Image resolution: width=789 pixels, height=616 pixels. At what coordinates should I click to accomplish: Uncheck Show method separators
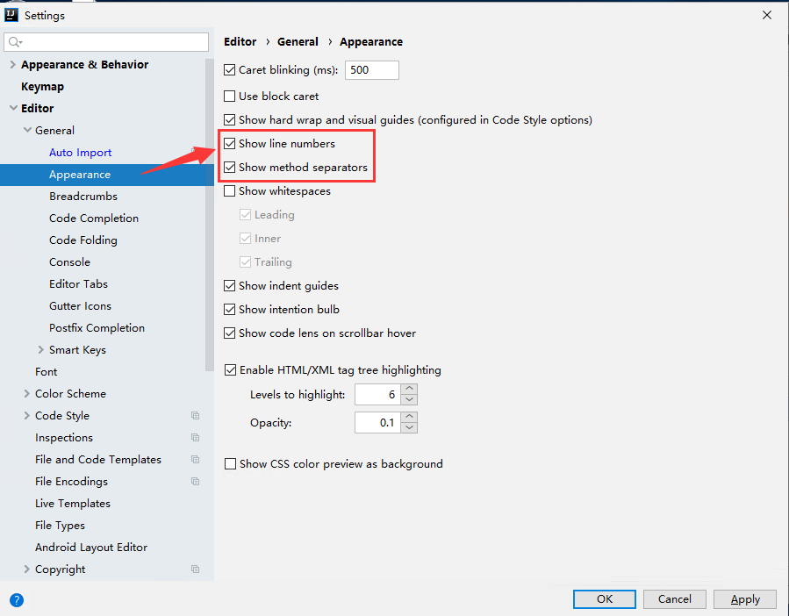tap(229, 167)
